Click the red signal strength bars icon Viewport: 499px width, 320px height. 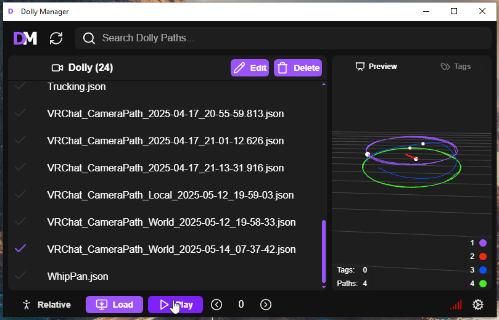456,305
